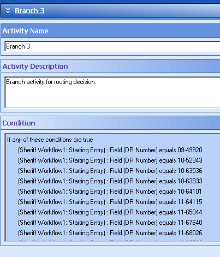Viewport: 220px width, 257px height.
Task: Select condition DR Number equals 11-64115
Action: (110, 202)
